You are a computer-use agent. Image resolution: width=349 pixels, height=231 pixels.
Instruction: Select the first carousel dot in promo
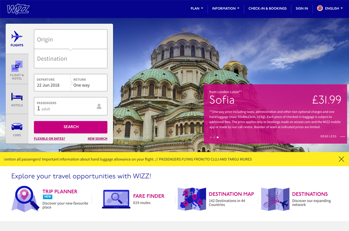click(211, 137)
